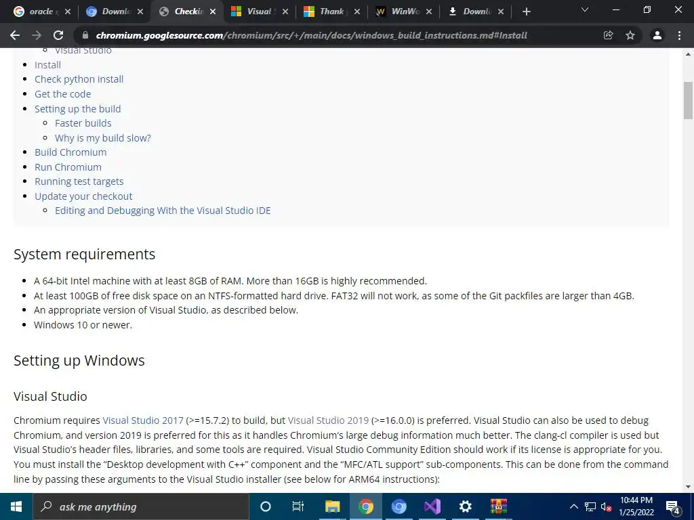694x520 pixels.
Task: Open Task View on taskbar
Action: 298,506
